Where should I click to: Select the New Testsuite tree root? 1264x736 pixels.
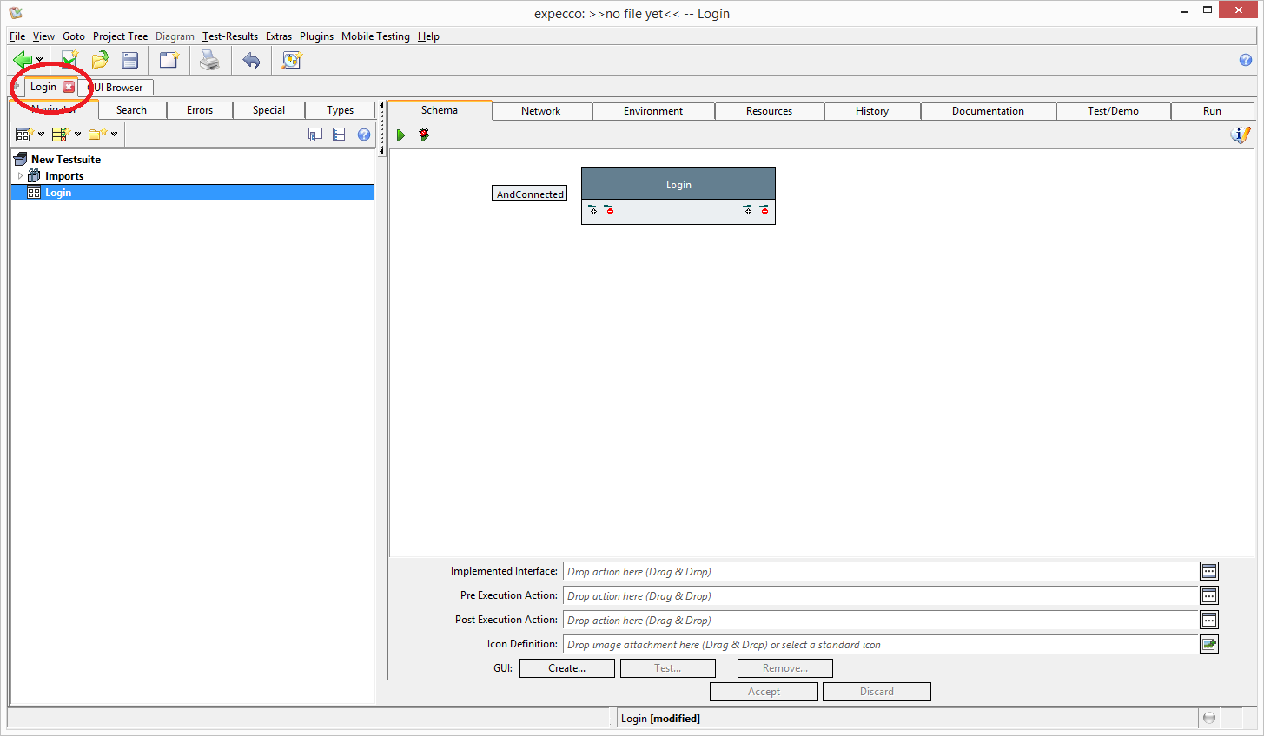[x=65, y=160]
